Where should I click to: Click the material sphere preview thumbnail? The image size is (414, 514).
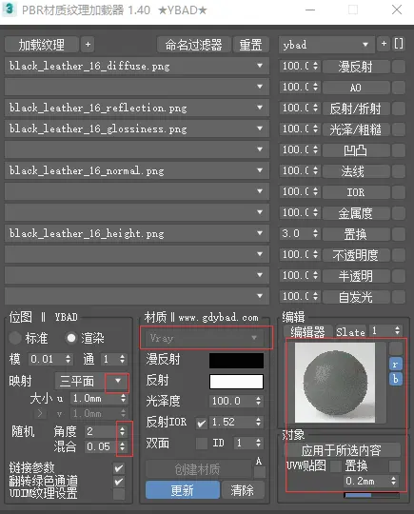click(x=335, y=383)
